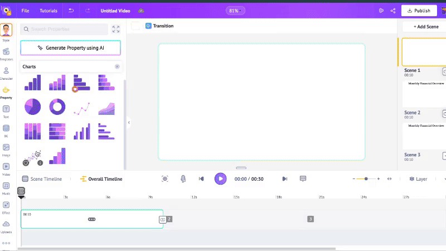Viewport: 446px width, 251px height.
Task: Click the purple Play button
Action: [220, 178]
